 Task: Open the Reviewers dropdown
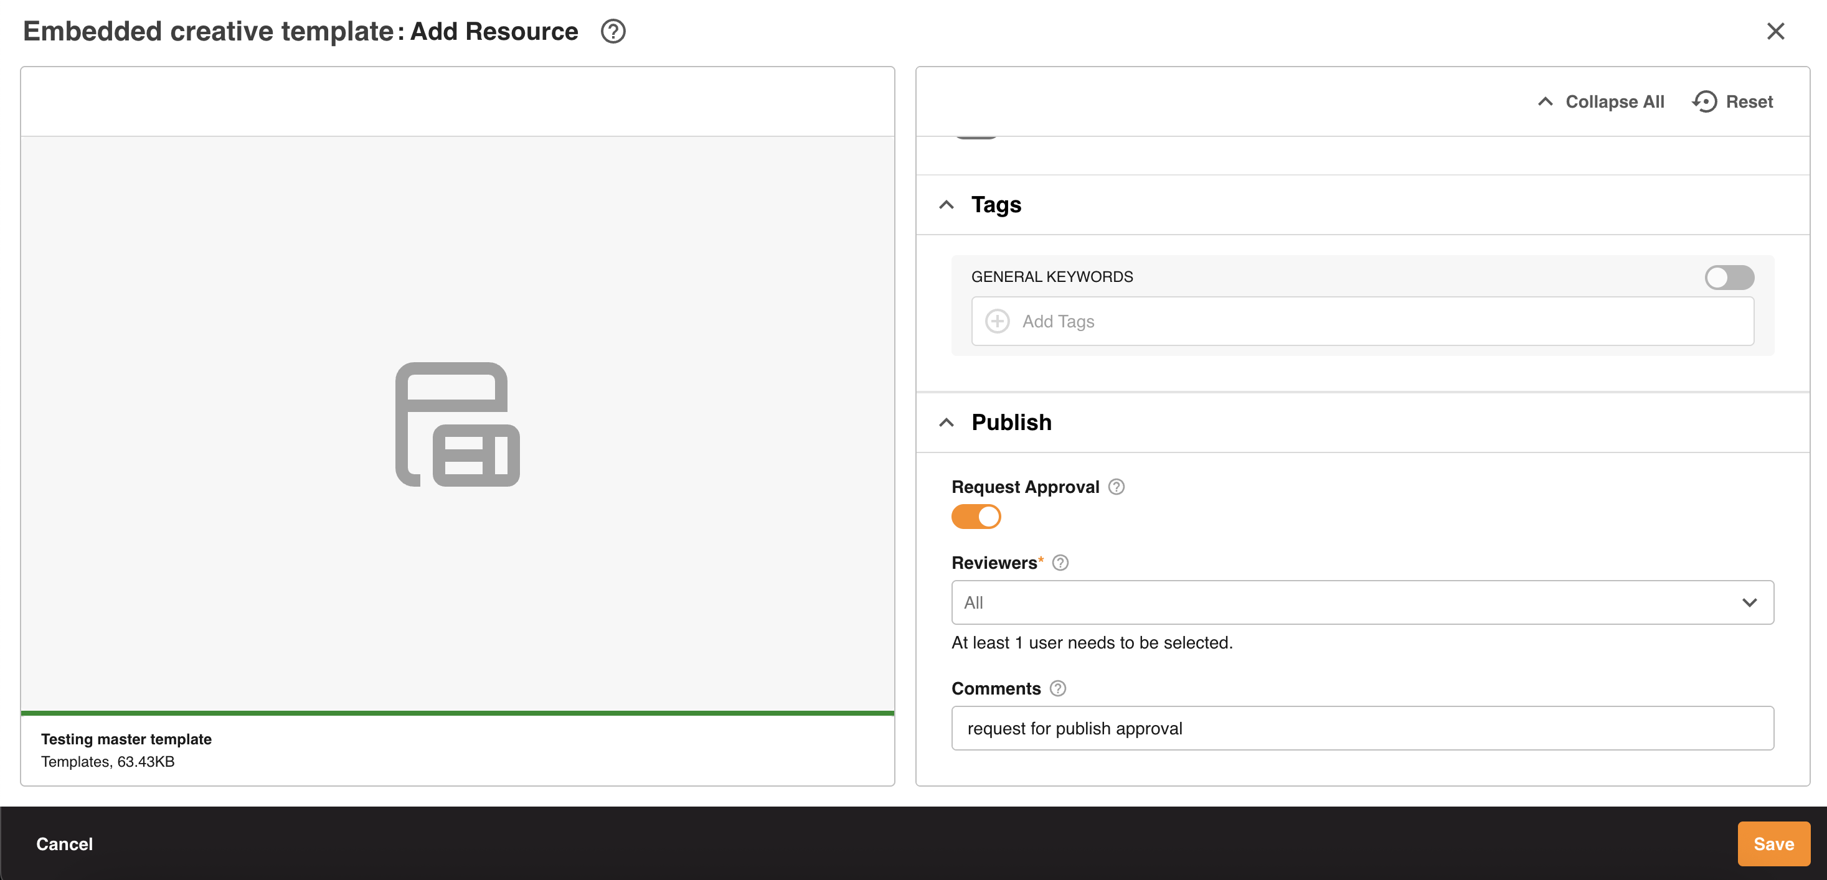click(x=1362, y=602)
